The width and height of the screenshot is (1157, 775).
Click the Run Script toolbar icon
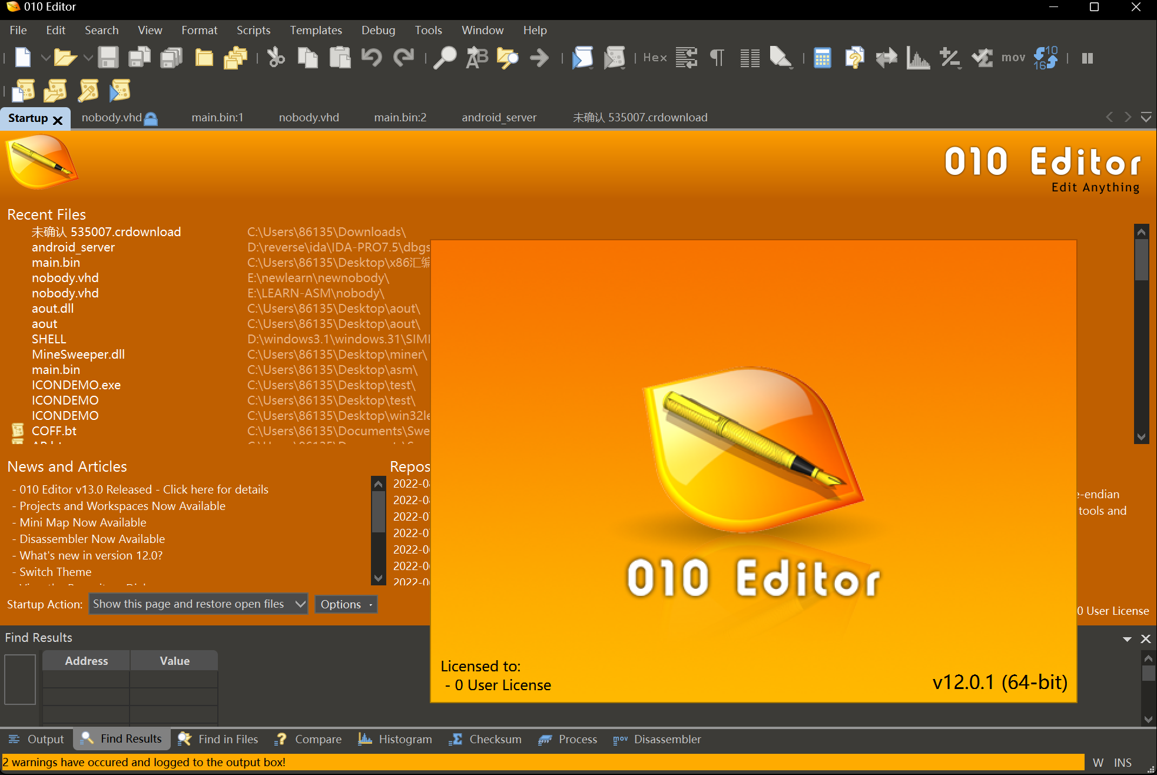[x=582, y=58]
